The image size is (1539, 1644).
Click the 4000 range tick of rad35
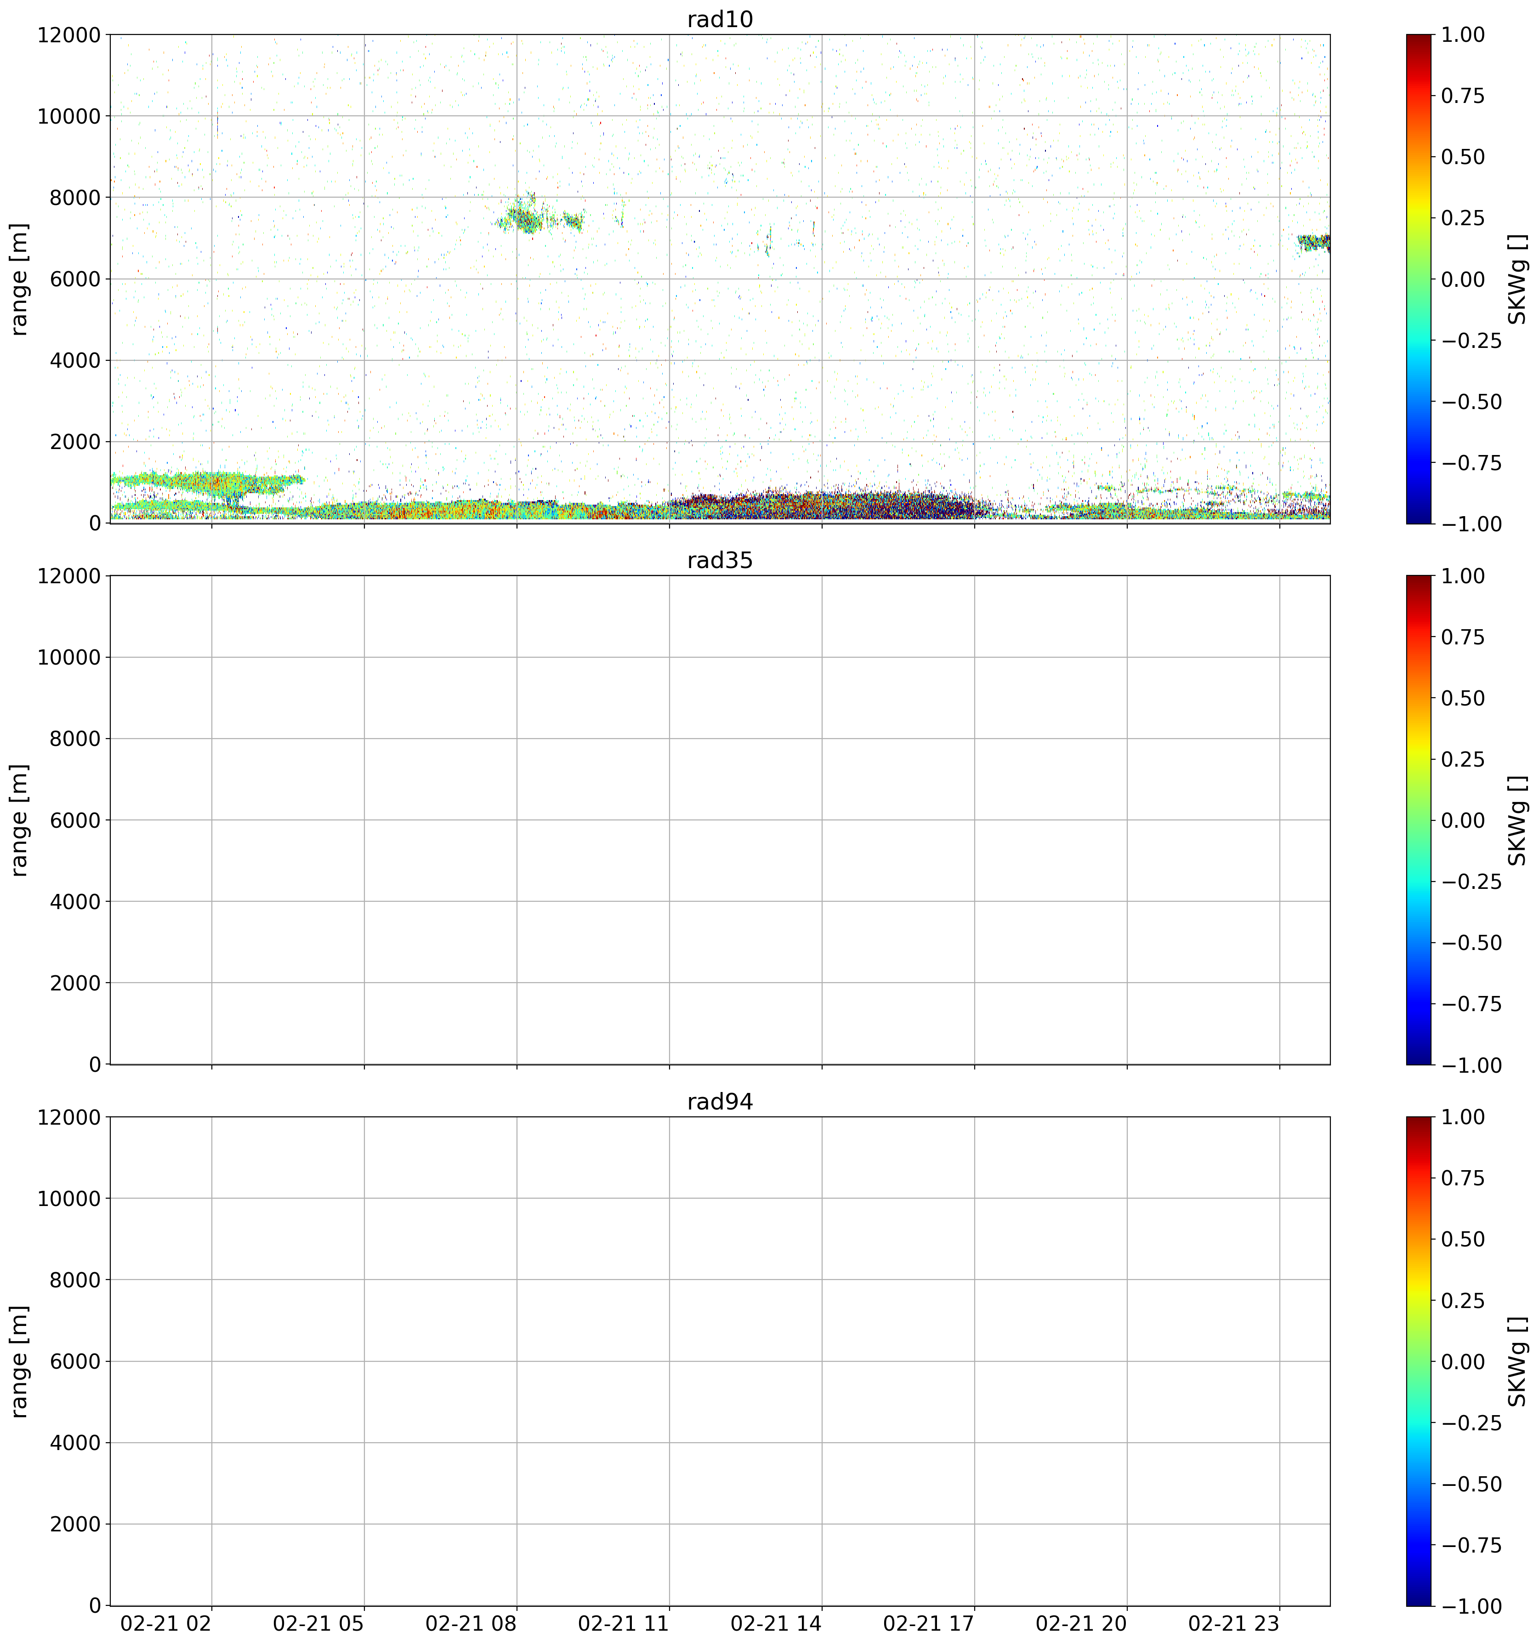tap(75, 902)
